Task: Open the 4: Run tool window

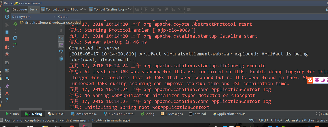Action: pos(12,114)
